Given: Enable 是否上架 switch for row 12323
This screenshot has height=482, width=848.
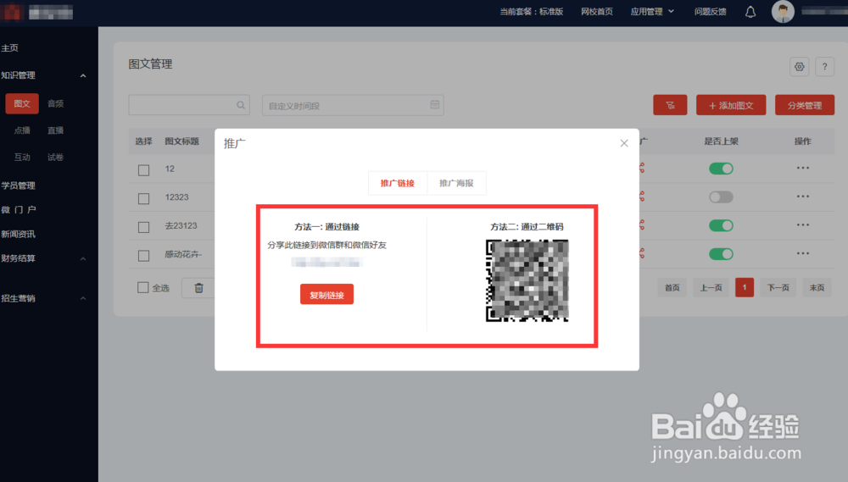Looking at the screenshot, I should point(721,197).
